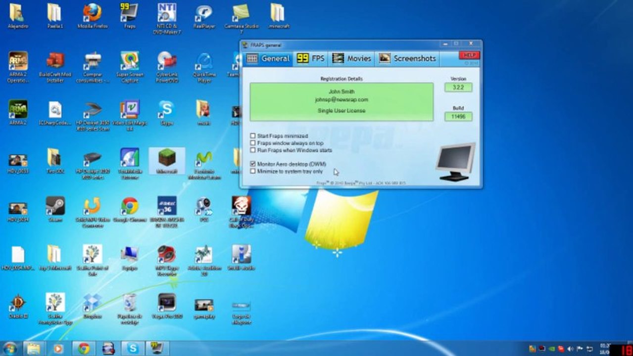Open Google Chrome from the taskbar
The width and height of the screenshot is (633, 356).
click(83, 348)
